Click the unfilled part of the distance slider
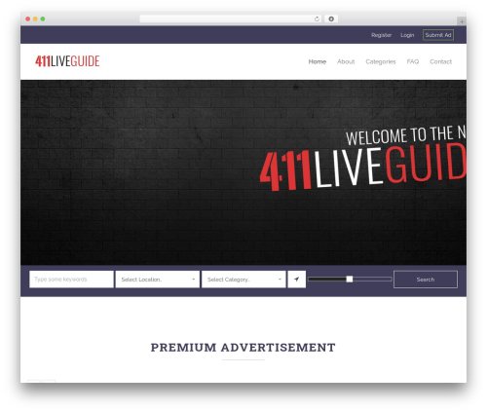The width and height of the screenshot is (487, 412). (x=372, y=279)
